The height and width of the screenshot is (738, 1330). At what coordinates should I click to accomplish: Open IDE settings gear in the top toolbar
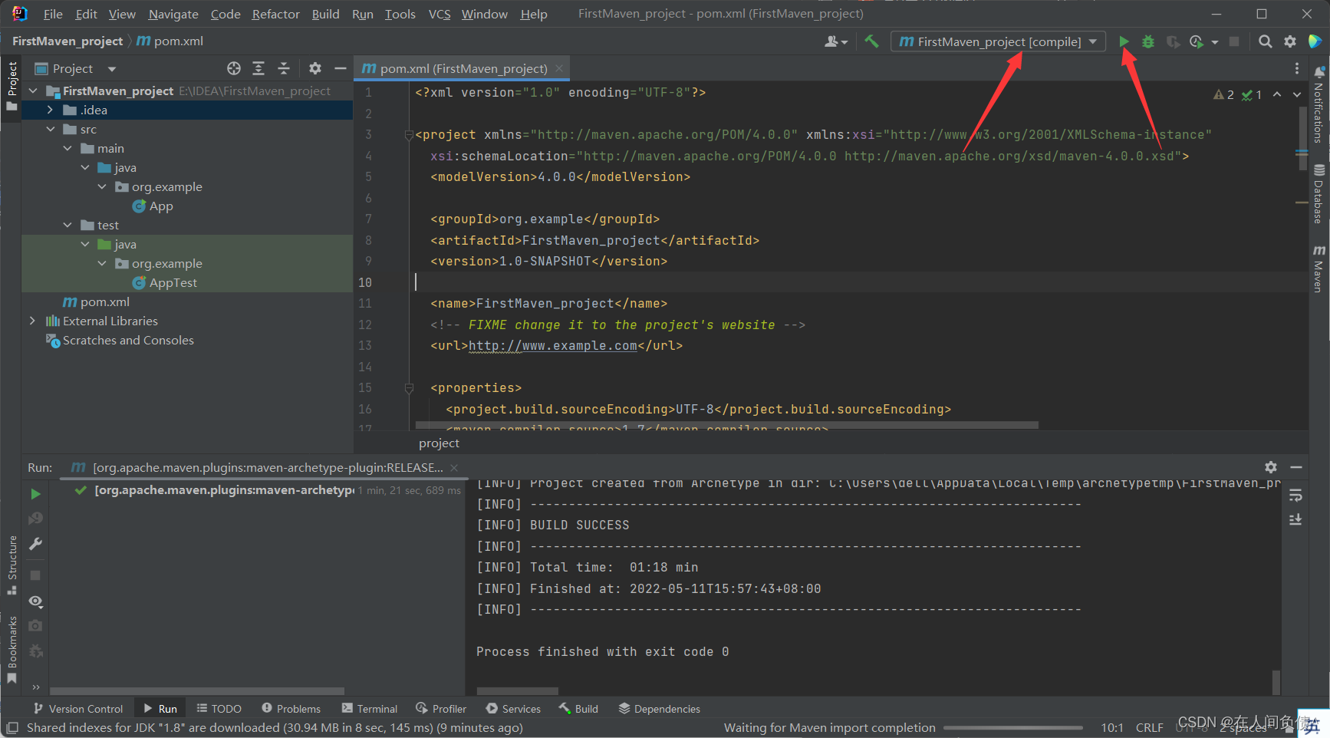(x=1290, y=41)
